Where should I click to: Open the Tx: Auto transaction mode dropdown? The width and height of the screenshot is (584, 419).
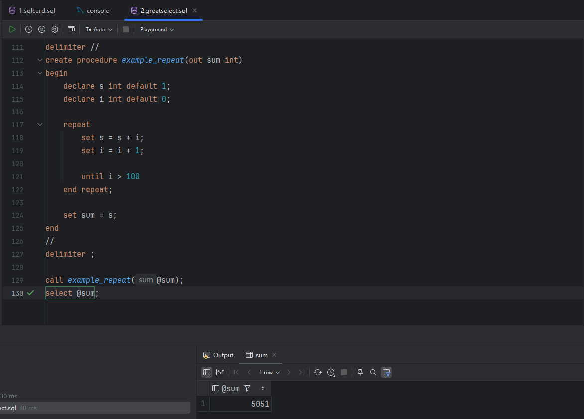click(99, 29)
